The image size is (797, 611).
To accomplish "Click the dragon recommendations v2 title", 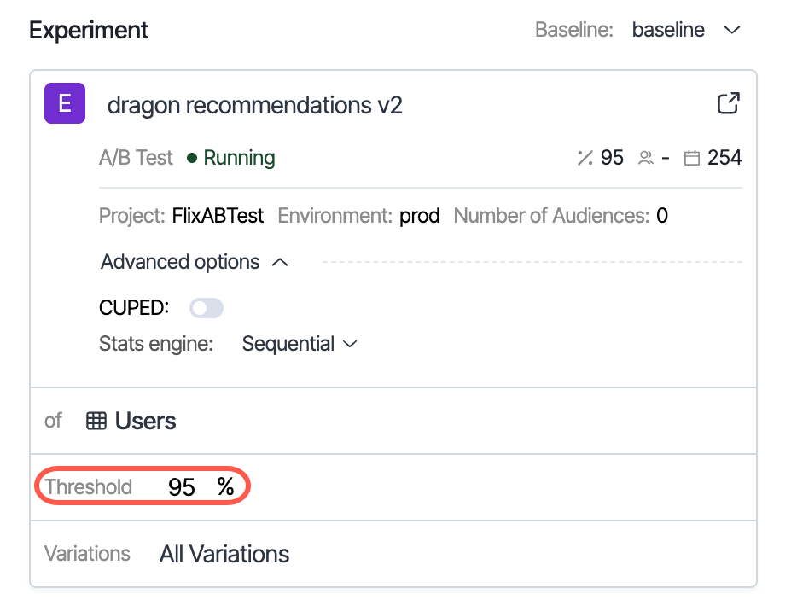I will 254,105.
